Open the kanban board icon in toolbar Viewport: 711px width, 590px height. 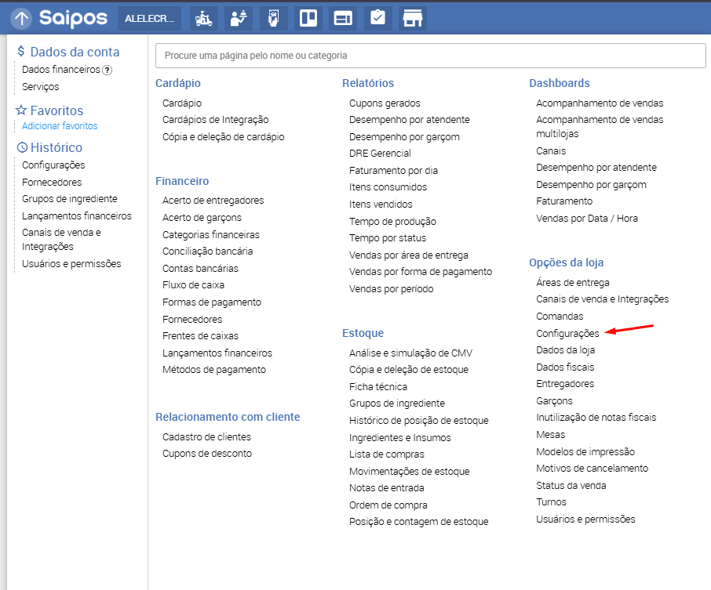(308, 18)
